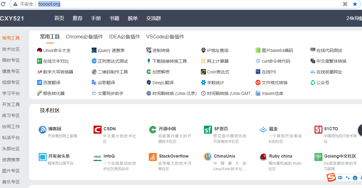Go to 视频专区 in sidebar
Screen dimensions: 362x188
point(11,82)
